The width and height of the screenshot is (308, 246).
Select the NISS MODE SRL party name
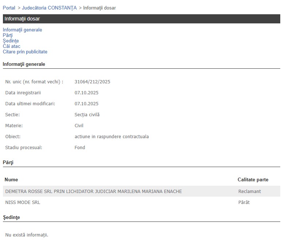click(23, 203)
